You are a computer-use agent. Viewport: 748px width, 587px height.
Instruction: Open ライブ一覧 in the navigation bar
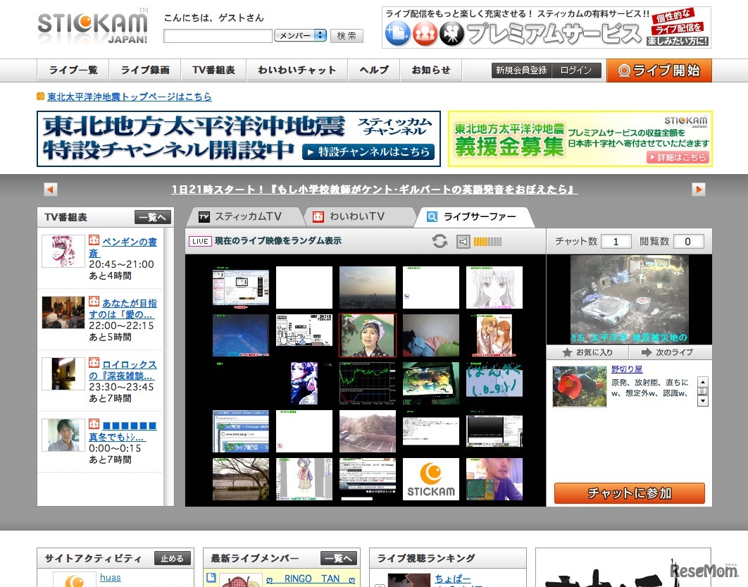73,70
